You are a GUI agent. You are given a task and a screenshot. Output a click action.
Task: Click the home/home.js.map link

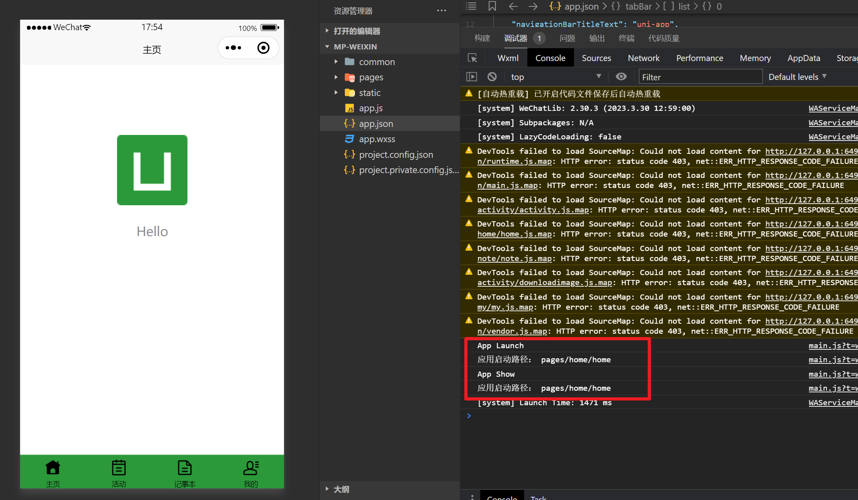pos(514,234)
